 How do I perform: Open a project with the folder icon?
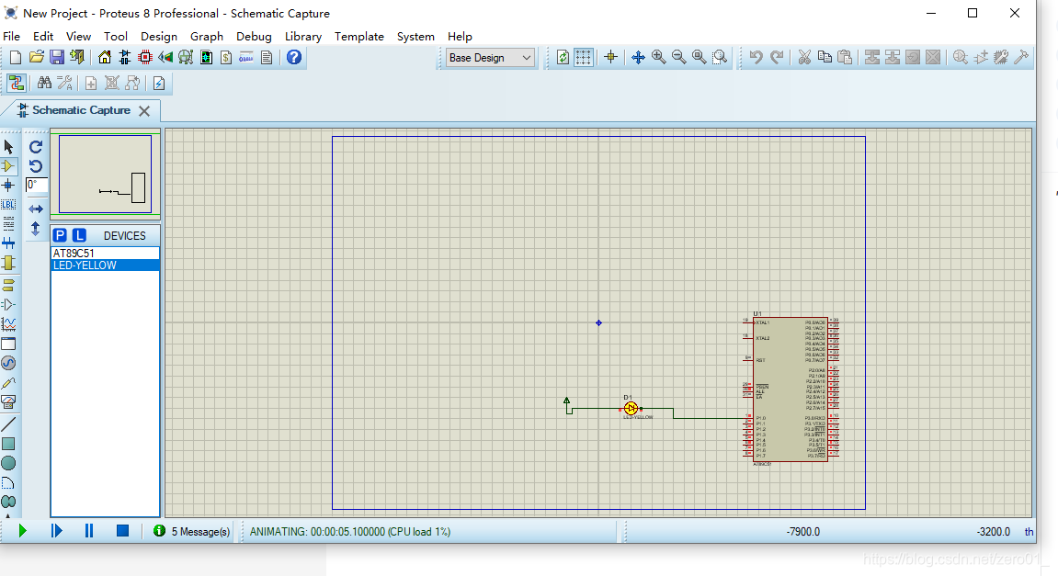(x=37, y=57)
